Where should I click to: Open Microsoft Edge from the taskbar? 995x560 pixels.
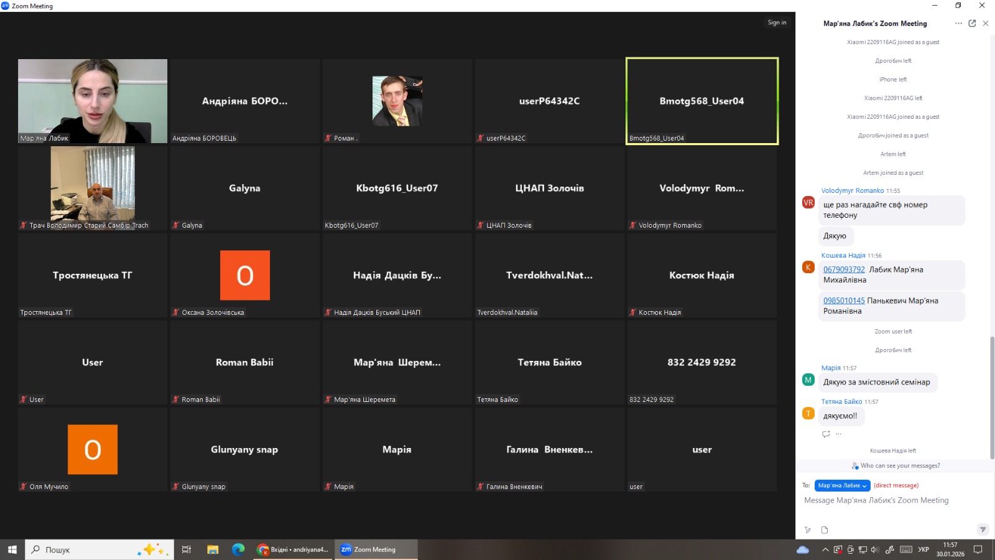[x=238, y=549]
